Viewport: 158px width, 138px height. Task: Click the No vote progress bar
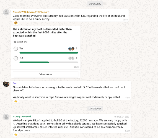(49, 62)
